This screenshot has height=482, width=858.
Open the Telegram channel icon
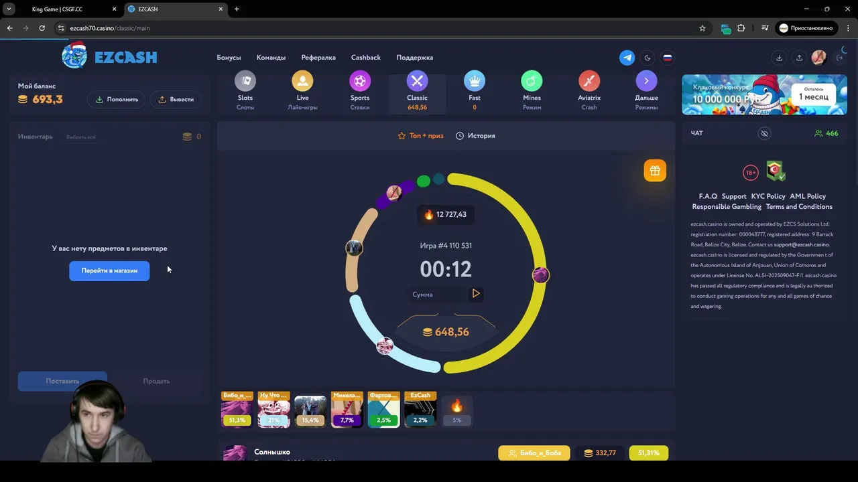pyautogui.click(x=627, y=58)
